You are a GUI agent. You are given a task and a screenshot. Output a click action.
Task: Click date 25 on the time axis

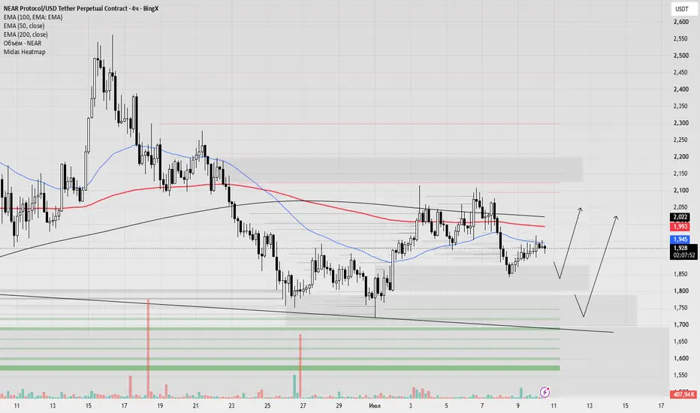(x=267, y=405)
